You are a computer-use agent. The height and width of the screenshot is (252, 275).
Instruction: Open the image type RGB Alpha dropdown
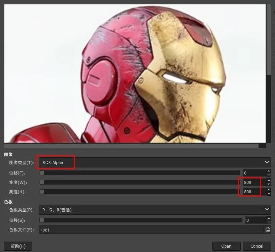coord(155,162)
